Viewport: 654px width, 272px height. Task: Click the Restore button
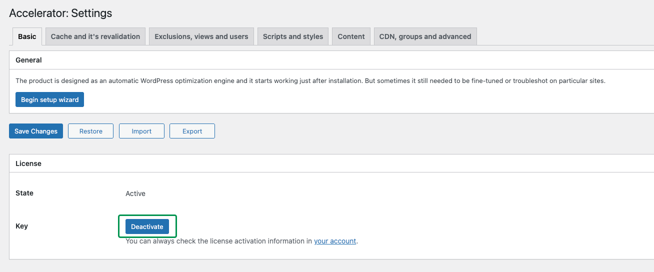pos(90,131)
